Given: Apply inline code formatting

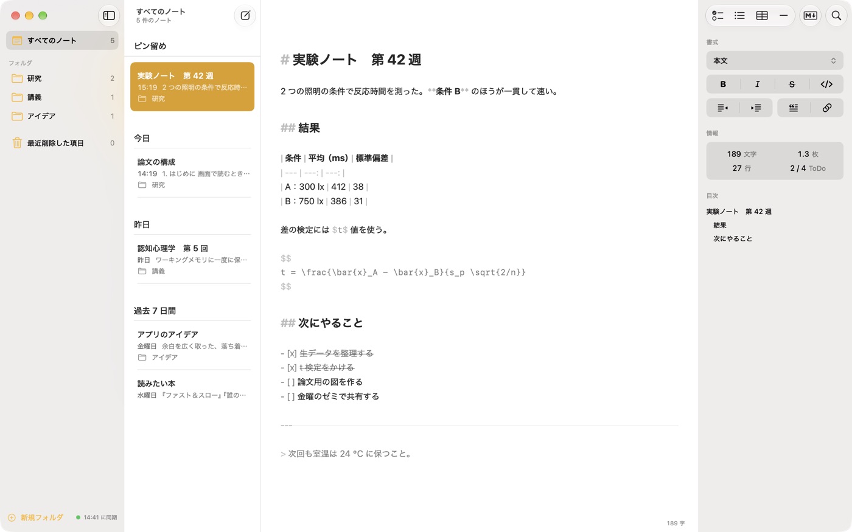Looking at the screenshot, I should click(826, 85).
